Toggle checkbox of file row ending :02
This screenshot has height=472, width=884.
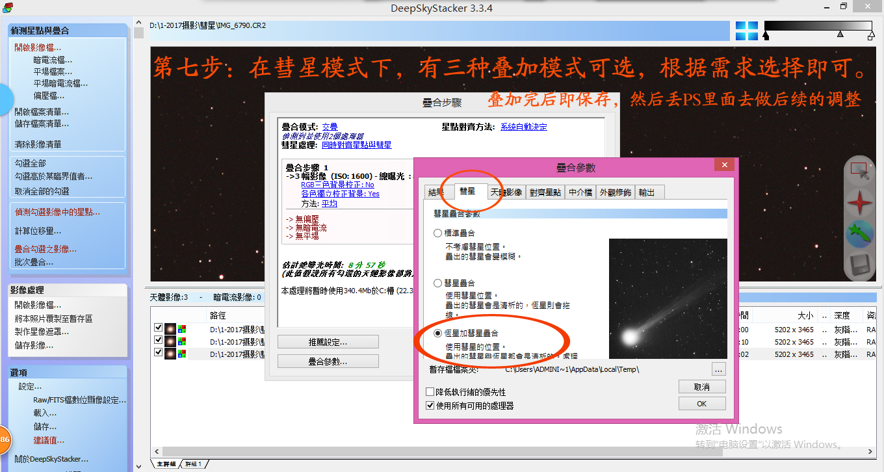(x=158, y=352)
